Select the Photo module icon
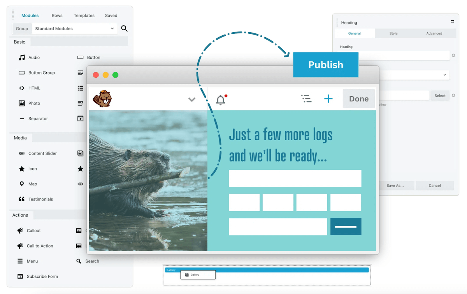This screenshot has width=467, height=294. (x=22, y=103)
